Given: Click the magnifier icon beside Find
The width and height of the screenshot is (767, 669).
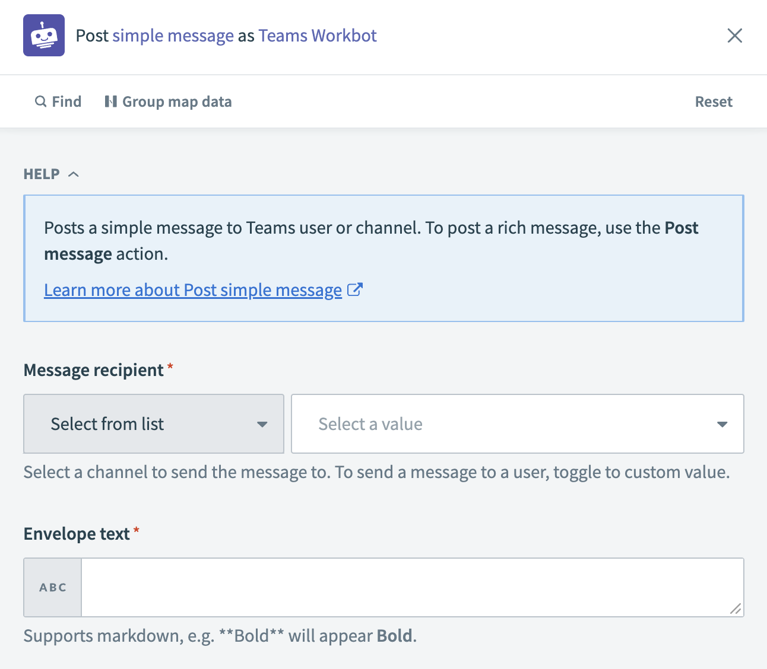Looking at the screenshot, I should tap(40, 101).
